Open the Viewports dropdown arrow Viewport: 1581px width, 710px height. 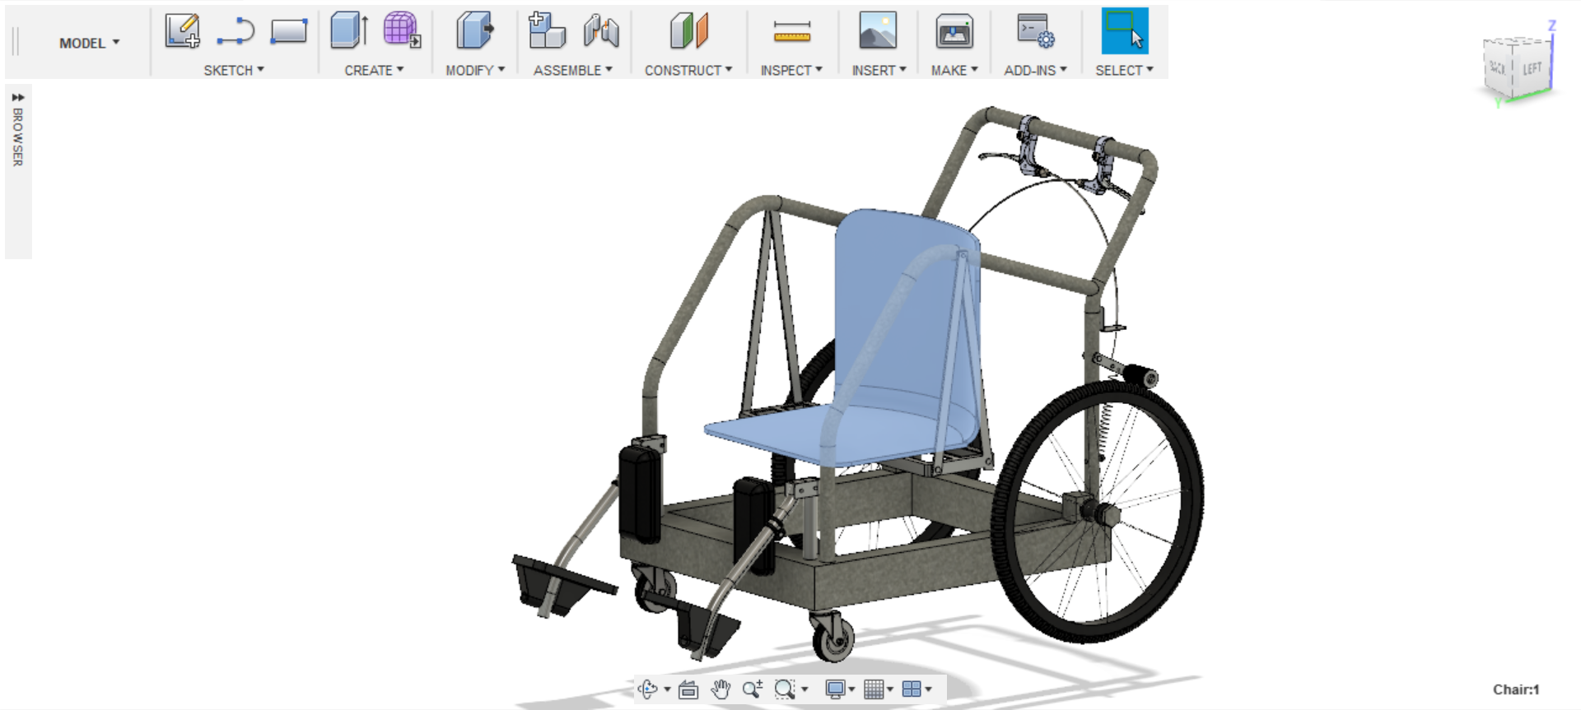929,689
